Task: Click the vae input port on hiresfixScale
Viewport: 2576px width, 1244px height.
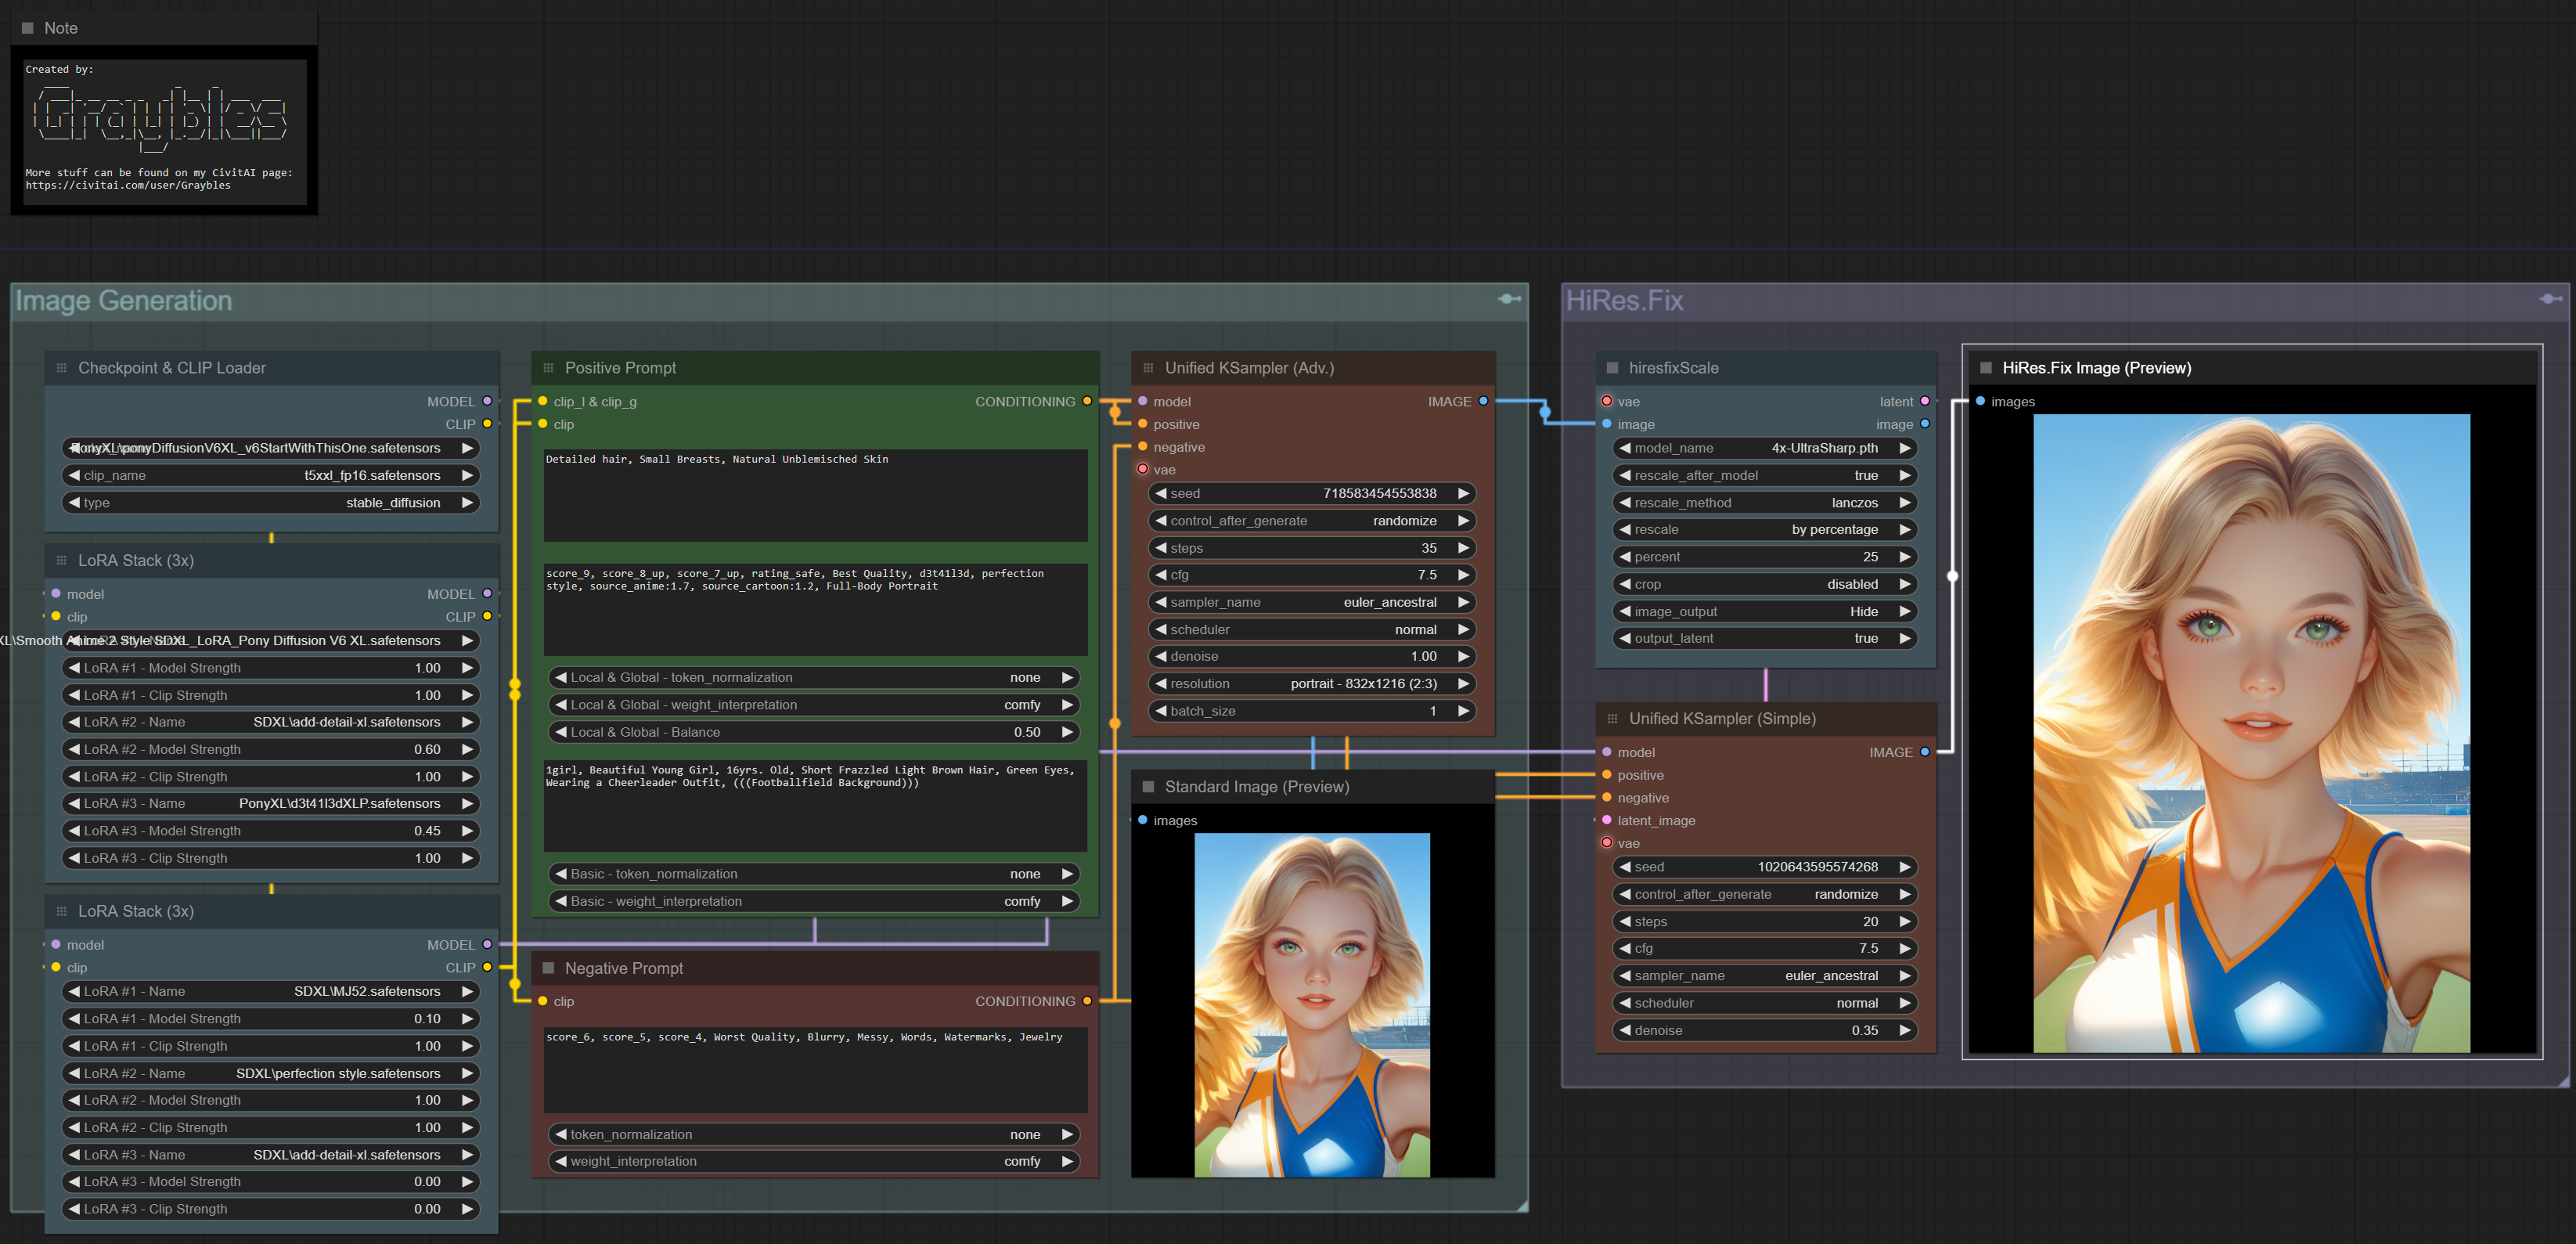Action: pyautogui.click(x=1607, y=401)
